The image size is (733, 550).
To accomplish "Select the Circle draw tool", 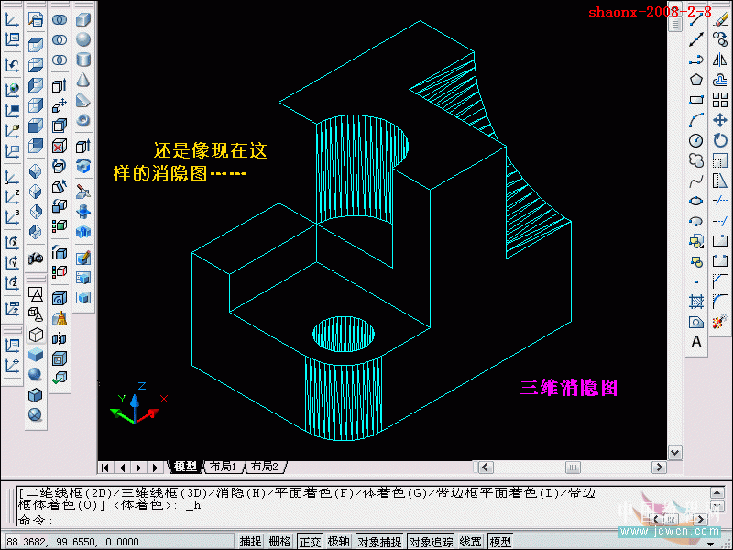I will pyautogui.click(x=696, y=140).
